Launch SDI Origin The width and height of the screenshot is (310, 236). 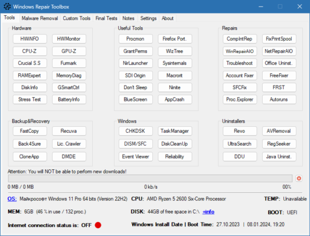(x=136, y=76)
